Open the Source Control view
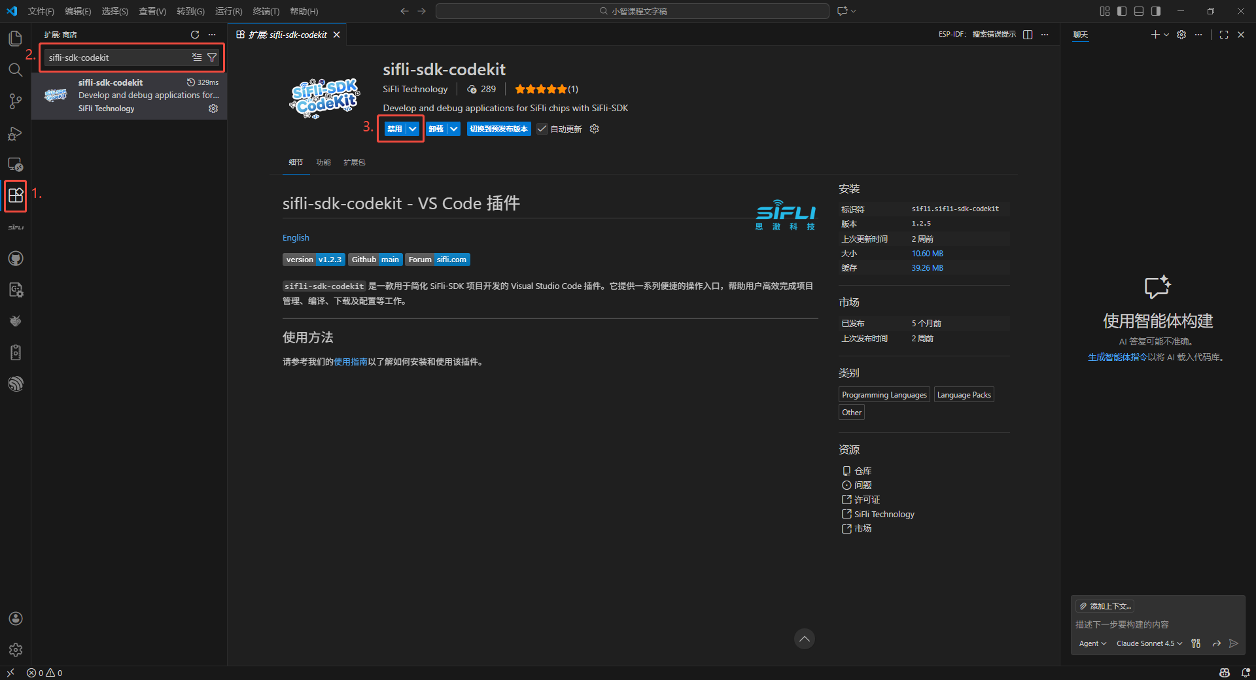 click(15, 101)
